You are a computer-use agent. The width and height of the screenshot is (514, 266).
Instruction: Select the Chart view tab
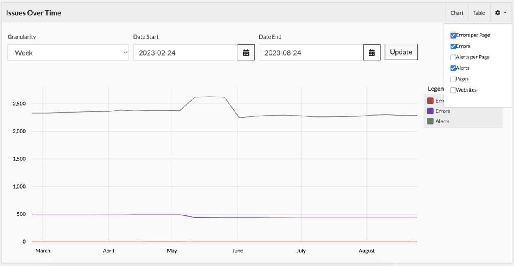[x=457, y=12]
